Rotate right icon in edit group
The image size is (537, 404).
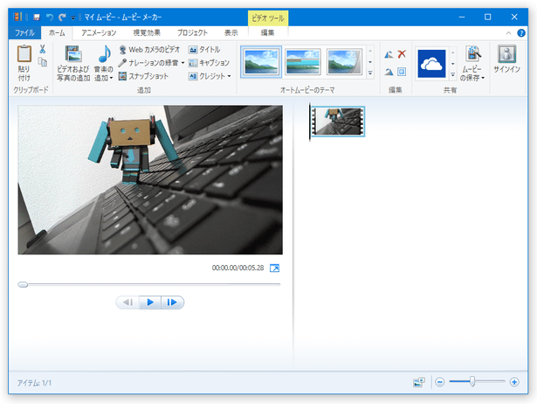389,72
